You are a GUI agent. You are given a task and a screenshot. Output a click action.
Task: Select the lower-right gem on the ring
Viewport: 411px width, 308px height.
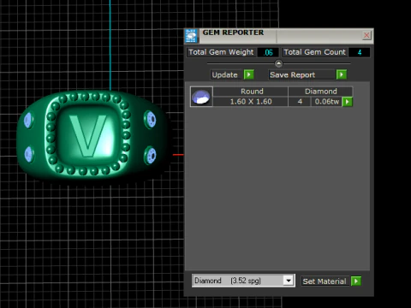coord(151,155)
